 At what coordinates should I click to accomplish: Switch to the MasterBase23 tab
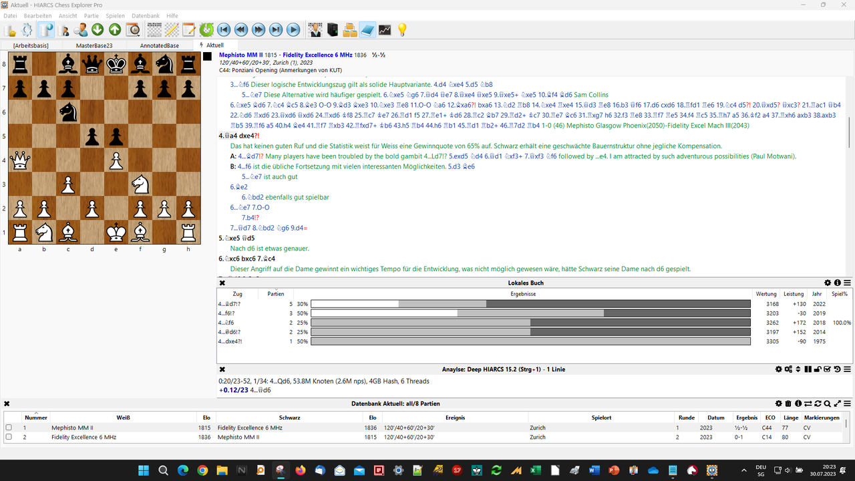(x=94, y=45)
